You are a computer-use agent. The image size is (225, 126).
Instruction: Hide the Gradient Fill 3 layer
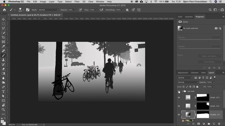pos(179,98)
